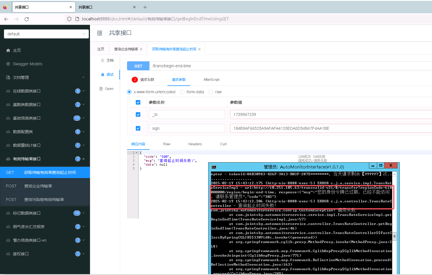Uncheck the sign parameter checkbox

(x=138, y=128)
